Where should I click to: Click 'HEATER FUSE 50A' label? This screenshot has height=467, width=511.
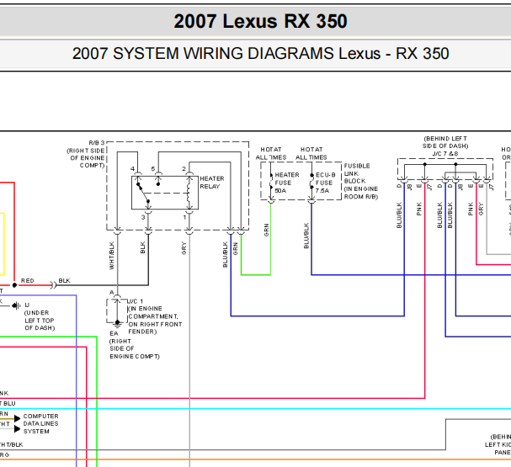coord(286,183)
